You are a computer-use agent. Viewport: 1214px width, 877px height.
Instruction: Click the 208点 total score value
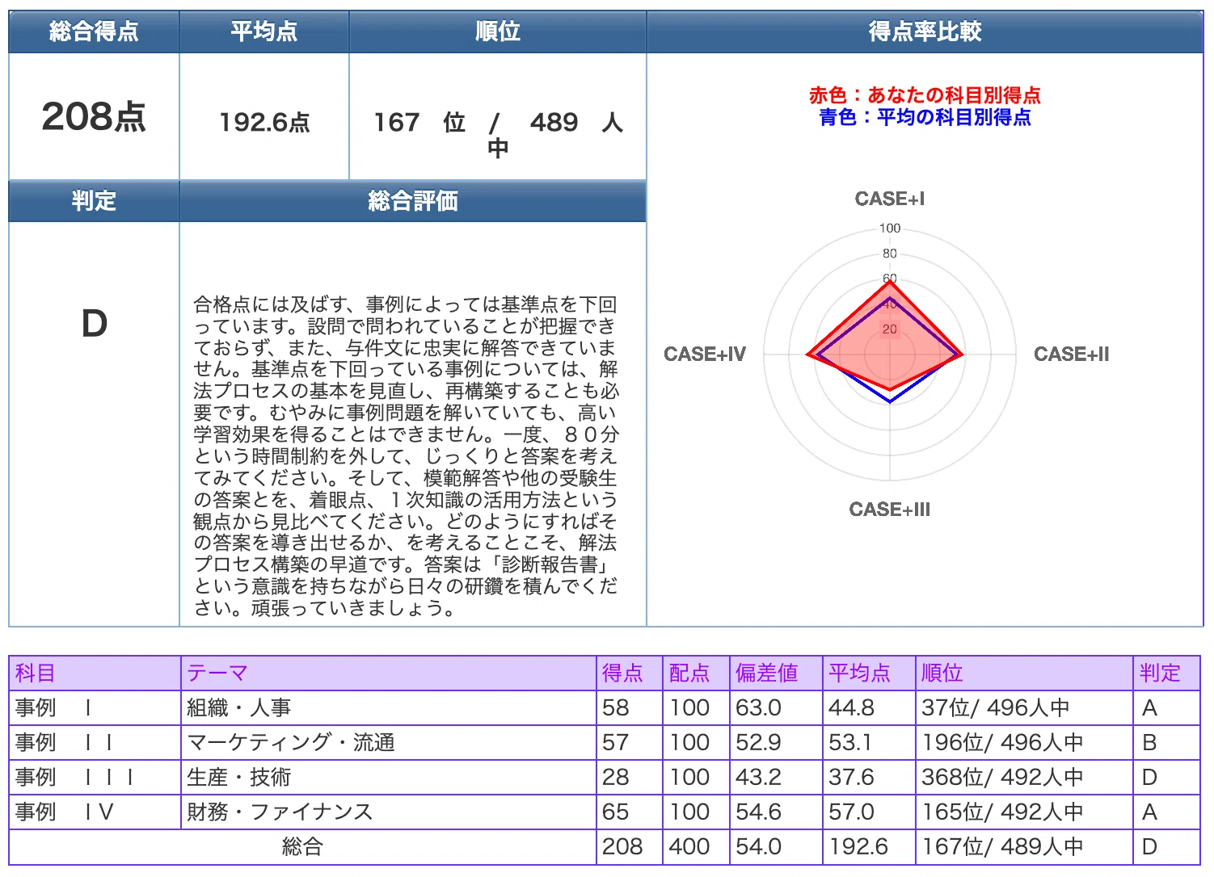(94, 117)
